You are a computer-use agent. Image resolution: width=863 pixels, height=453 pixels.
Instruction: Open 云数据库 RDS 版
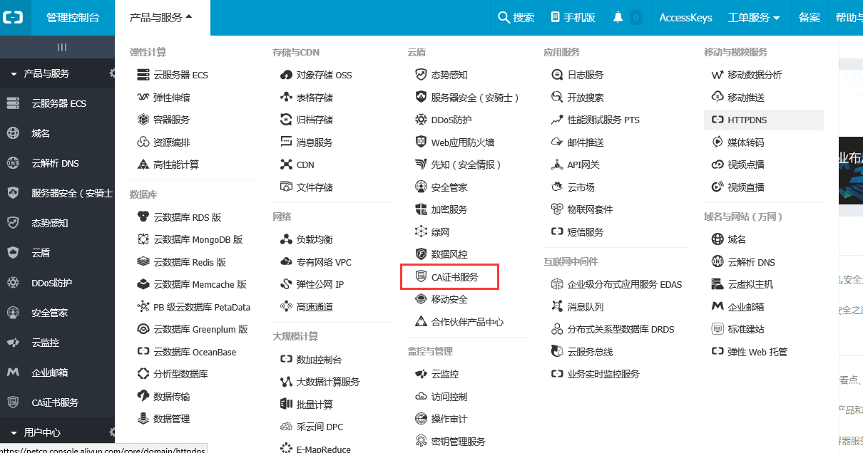pos(188,217)
